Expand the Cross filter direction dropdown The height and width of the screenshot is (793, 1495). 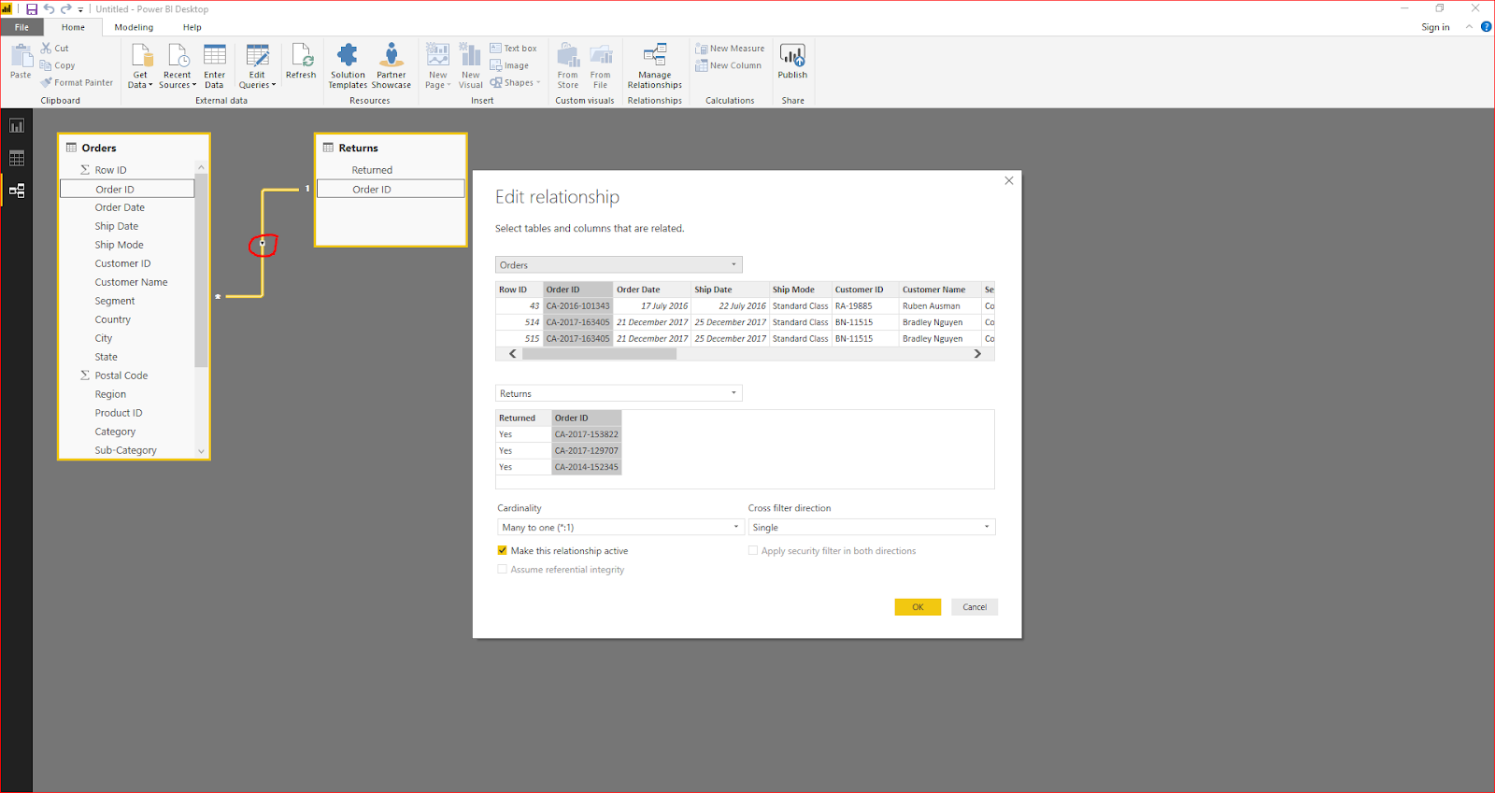coord(871,528)
